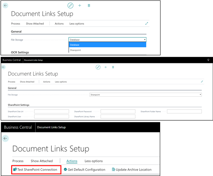Viewport: 213px width, 176px height.
Task: Collapse General section header in top panel
Action: click(16, 31)
